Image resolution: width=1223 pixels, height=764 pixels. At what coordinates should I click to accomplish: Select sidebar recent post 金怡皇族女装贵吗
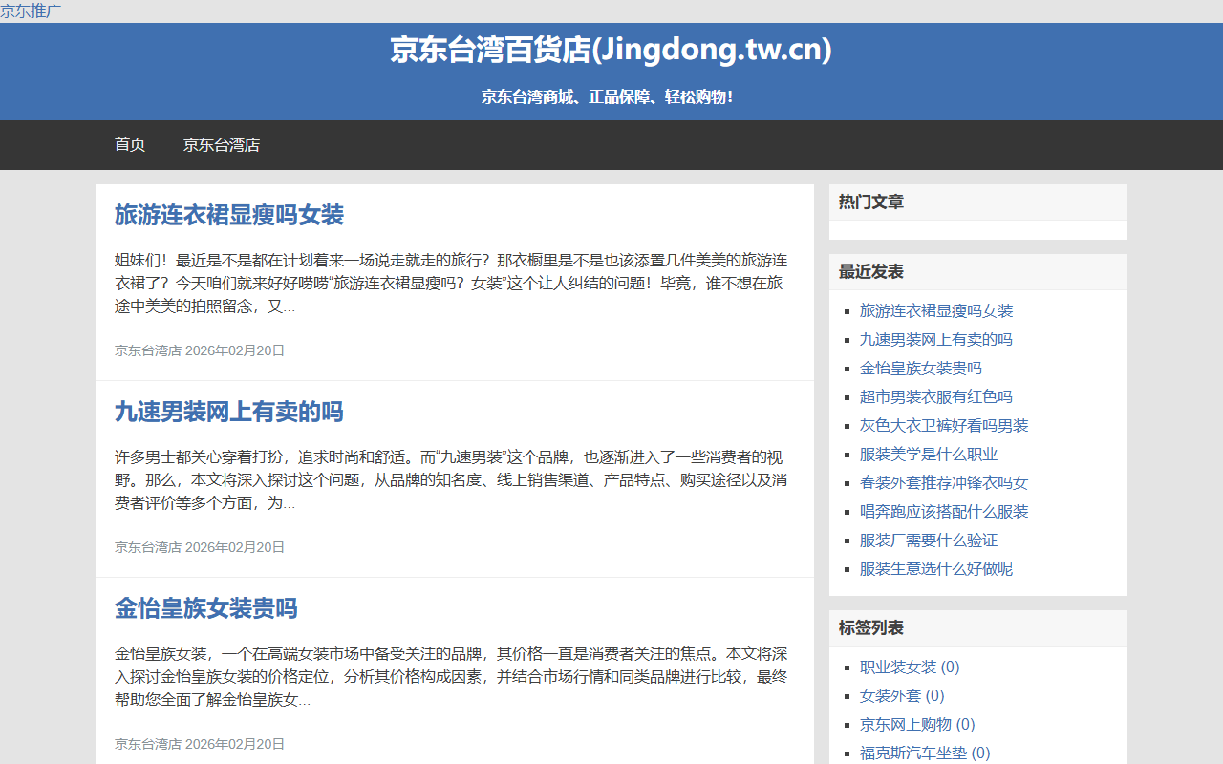coord(921,368)
